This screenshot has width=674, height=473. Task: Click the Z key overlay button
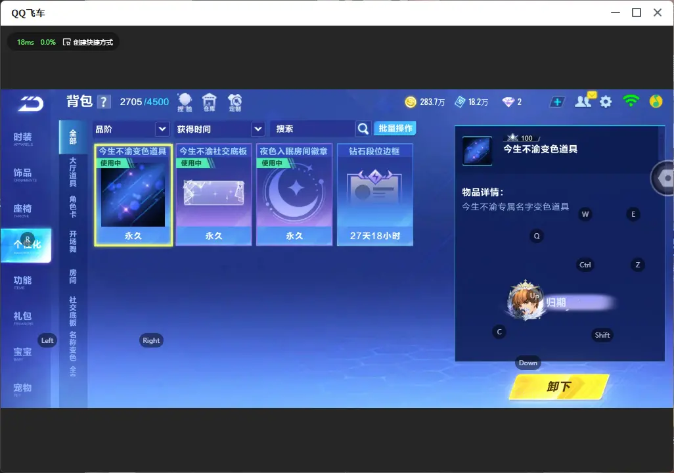(x=637, y=265)
